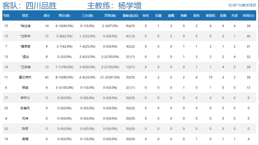Click the 时间(分) column header
Viewport: 259px width, 145px height.
[x=248, y=16]
